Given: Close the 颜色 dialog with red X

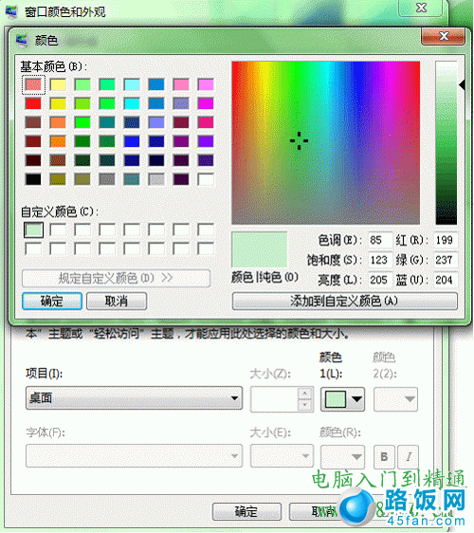Looking at the screenshot, I should (x=443, y=36).
